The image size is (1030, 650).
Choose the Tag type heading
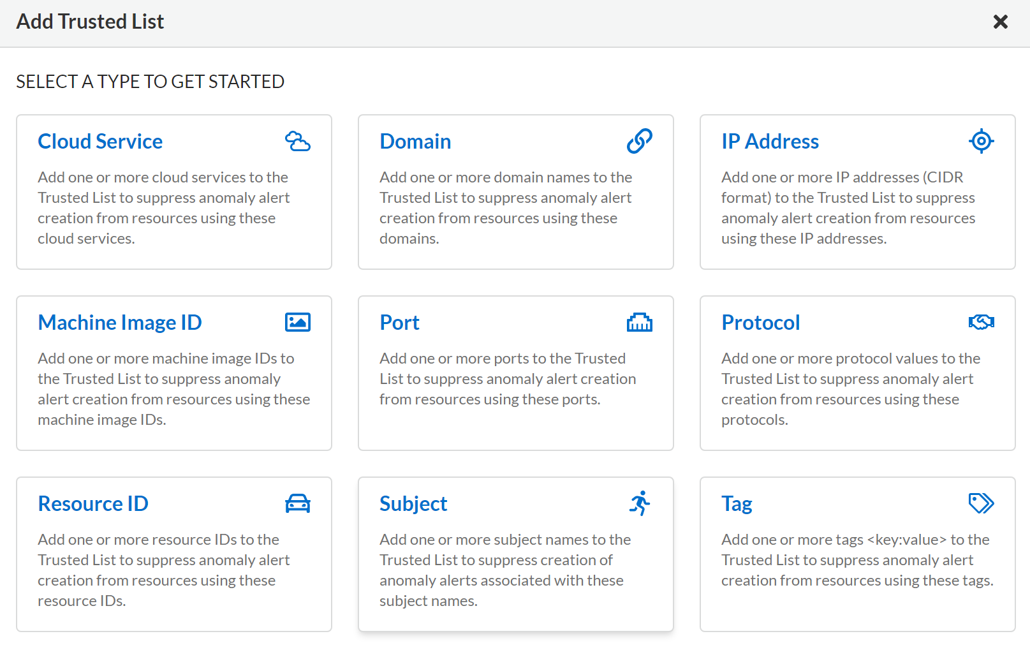(x=737, y=503)
